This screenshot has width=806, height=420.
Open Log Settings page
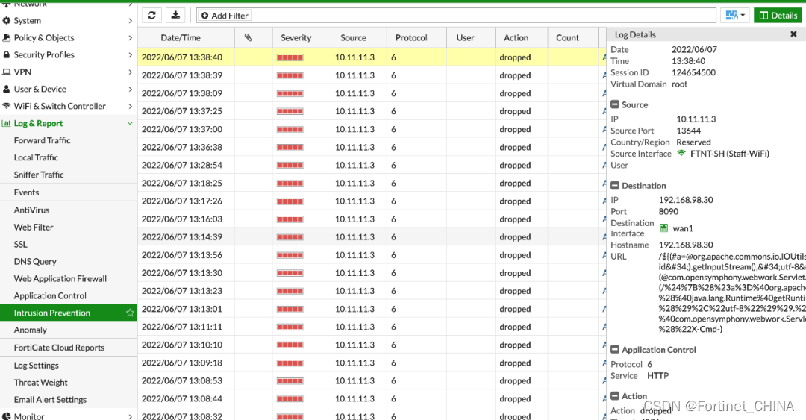[36, 365]
